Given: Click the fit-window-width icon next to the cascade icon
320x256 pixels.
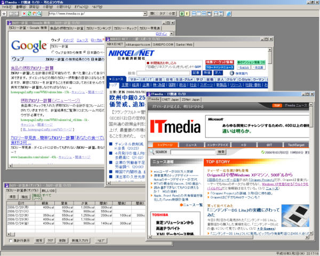Looking at the screenshot, I should [x=215, y=14].
